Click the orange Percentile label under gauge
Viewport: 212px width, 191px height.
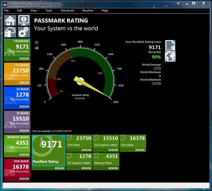tap(80, 98)
